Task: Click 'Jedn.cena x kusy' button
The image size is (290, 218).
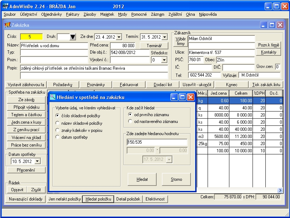Action: coord(26,122)
